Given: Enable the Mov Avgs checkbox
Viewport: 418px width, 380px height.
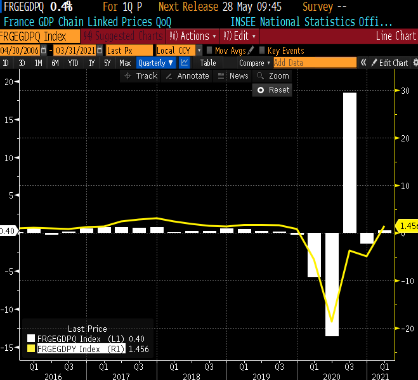Looking at the screenshot, I should (x=210, y=50).
